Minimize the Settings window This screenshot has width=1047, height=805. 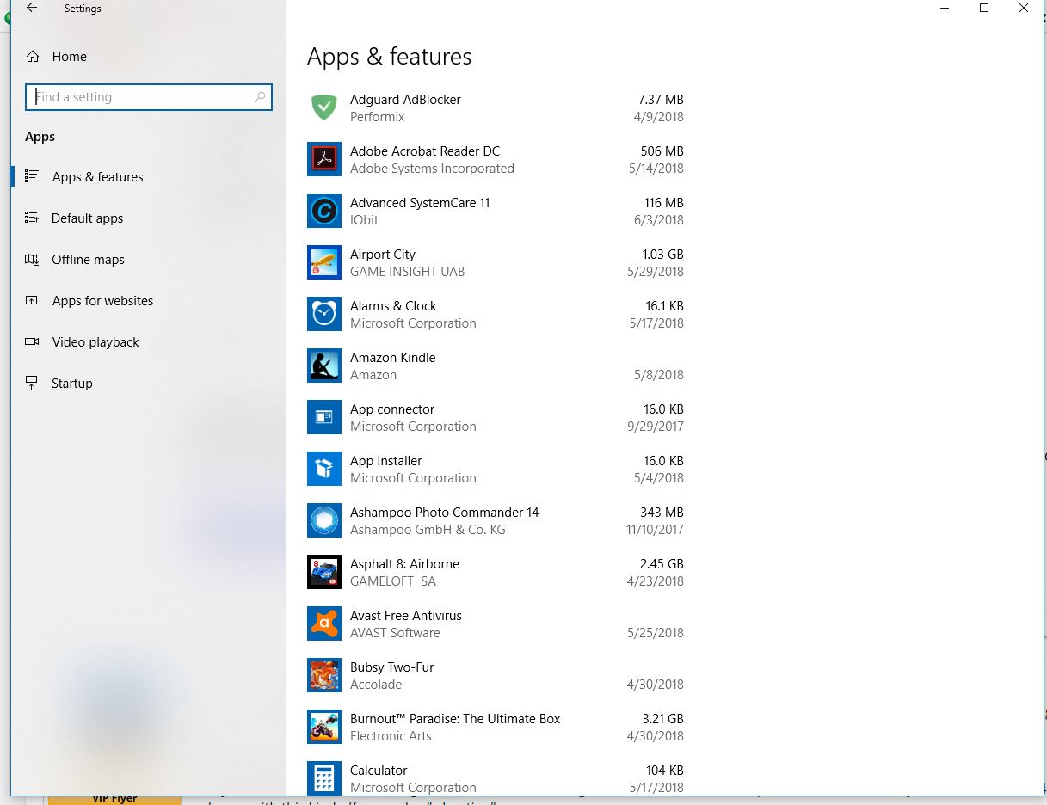click(945, 8)
